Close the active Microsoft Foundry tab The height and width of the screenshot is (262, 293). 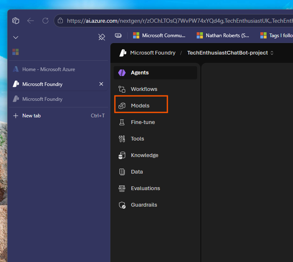101,84
